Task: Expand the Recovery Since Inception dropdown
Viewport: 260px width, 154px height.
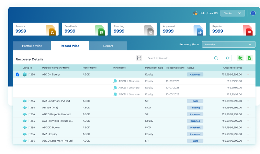Action: click(228, 45)
